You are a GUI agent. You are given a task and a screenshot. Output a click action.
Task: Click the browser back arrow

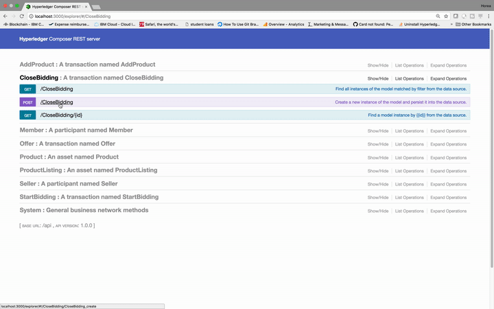pos(4,16)
